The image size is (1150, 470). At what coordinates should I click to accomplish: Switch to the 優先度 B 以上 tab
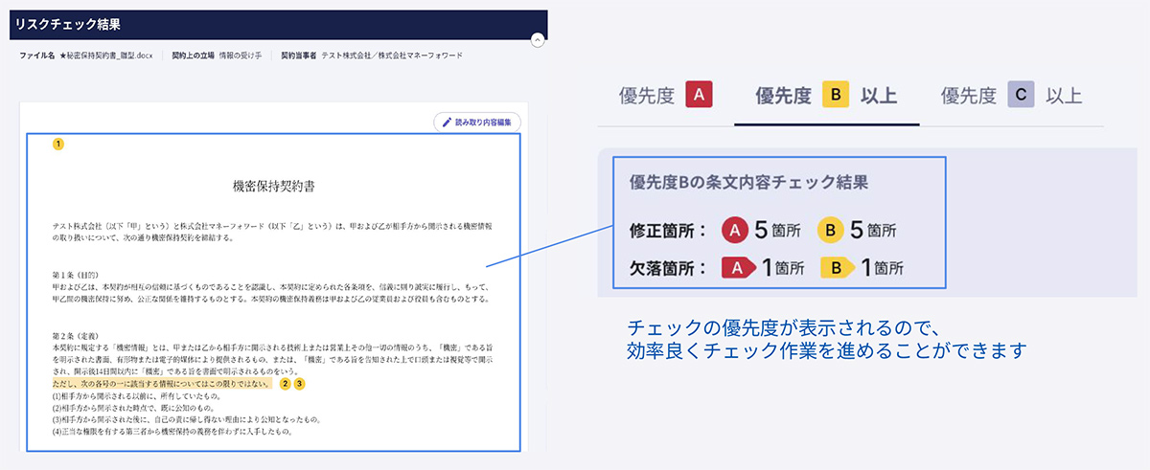(x=826, y=96)
